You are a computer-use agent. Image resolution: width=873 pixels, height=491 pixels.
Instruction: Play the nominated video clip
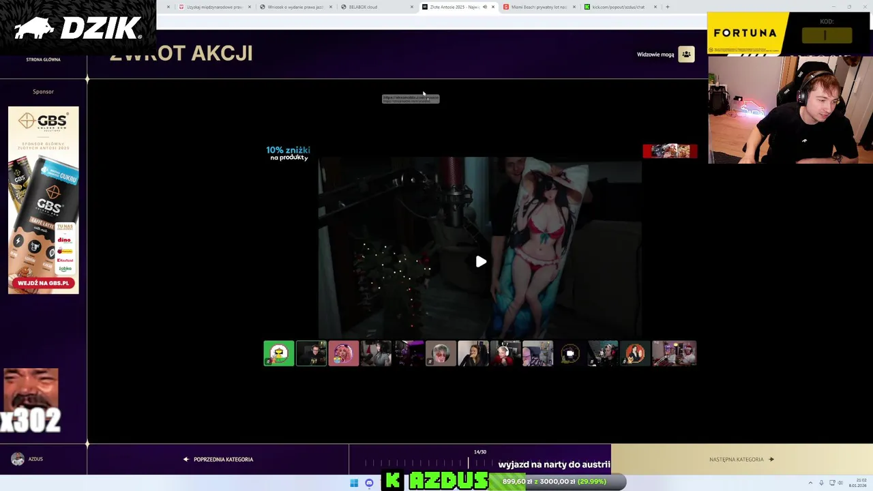click(x=481, y=262)
